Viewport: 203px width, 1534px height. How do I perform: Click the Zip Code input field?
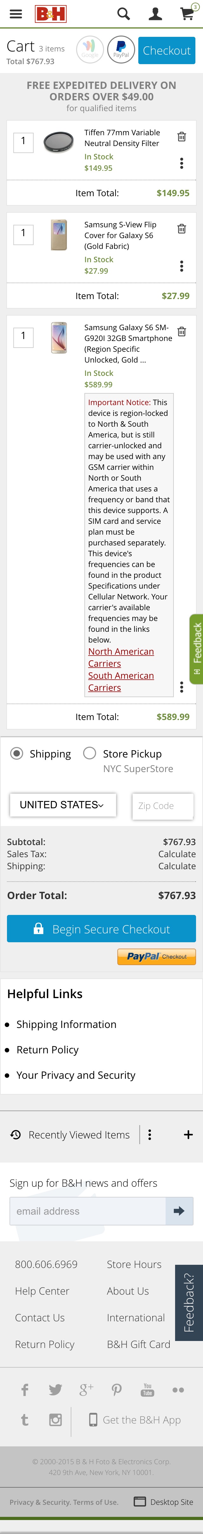click(162, 806)
